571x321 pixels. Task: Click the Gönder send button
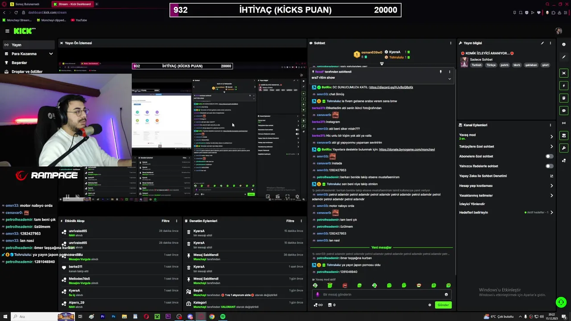(x=443, y=305)
